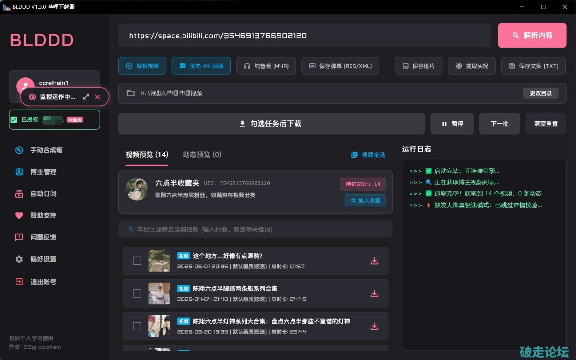Pause downloads with the 暂停 button

[452, 124]
